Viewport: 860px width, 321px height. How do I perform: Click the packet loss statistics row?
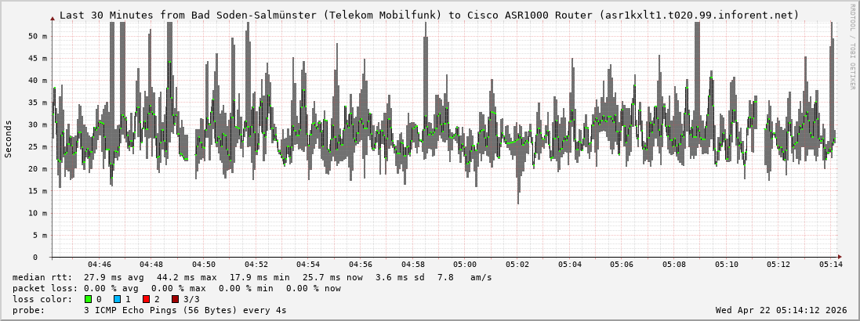click(176, 288)
